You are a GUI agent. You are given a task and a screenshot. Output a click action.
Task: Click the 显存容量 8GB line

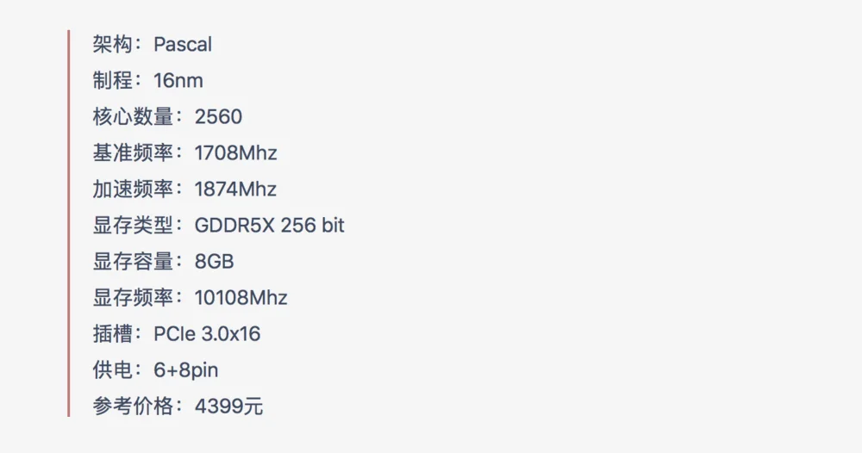click(x=163, y=262)
